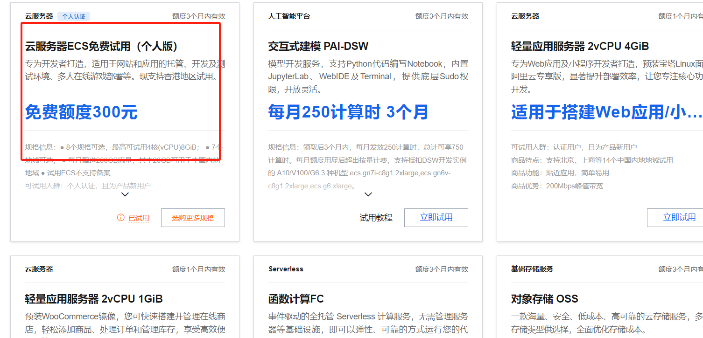Click 基础存储服务 category label
Screen dimensions: 703x338
point(532,269)
